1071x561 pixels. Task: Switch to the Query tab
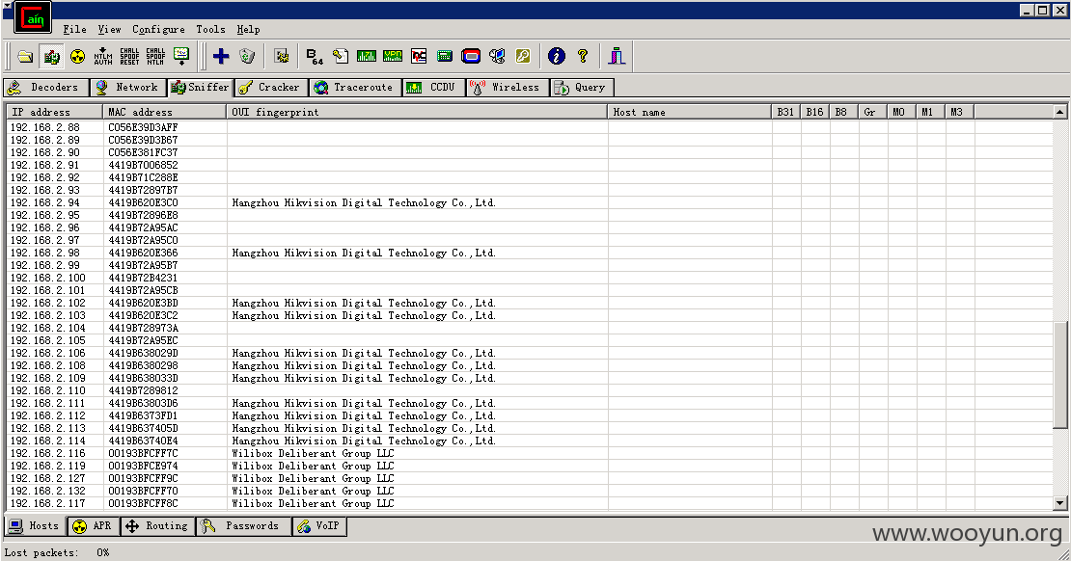coord(581,88)
